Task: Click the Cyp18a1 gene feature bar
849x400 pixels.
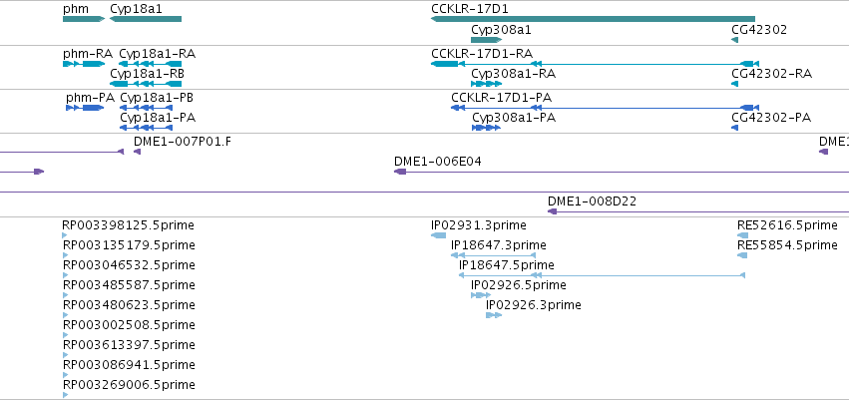Action: click(x=146, y=19)
